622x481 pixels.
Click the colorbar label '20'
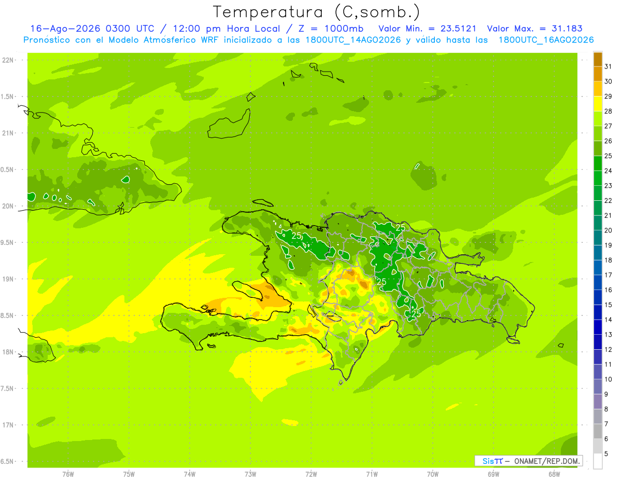[608, 230]
